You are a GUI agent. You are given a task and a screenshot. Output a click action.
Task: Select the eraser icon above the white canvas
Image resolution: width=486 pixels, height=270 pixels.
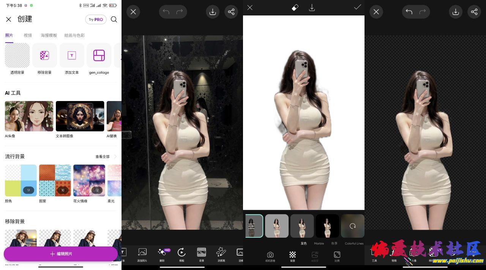click(x=295, y=8)
